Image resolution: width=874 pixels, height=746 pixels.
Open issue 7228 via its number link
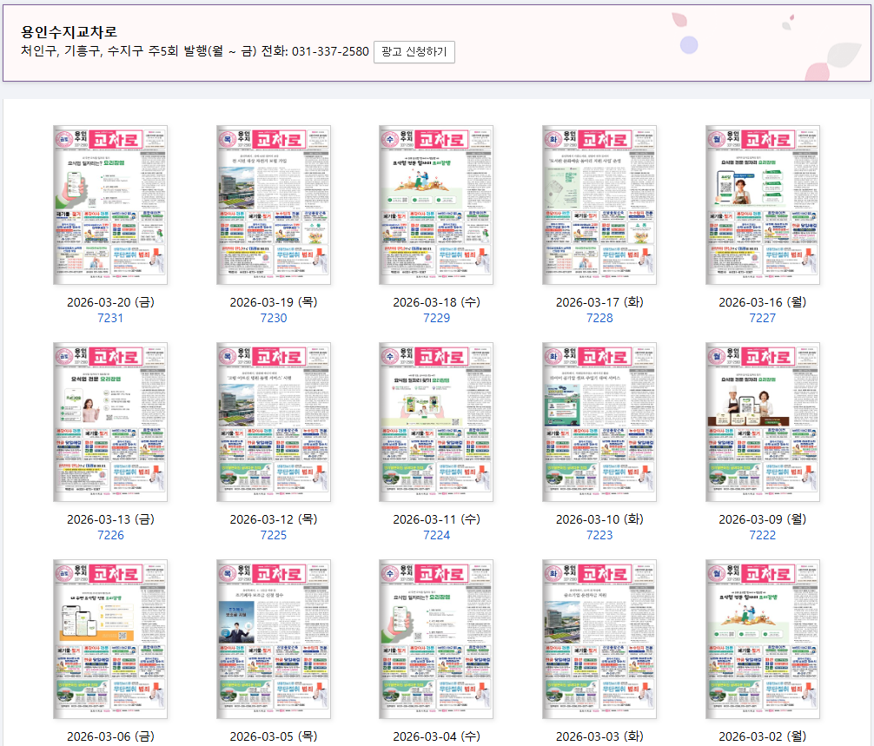point(599,318)
